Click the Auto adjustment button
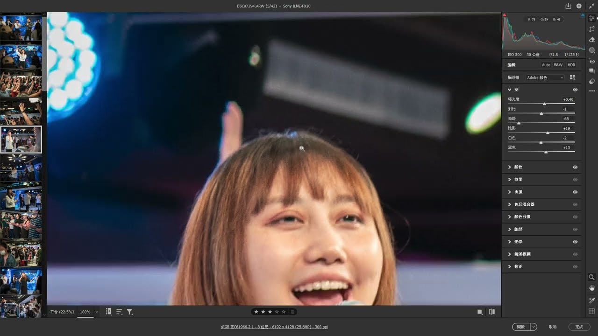Viewport: 598px width, 336px height. click(546, 65)
